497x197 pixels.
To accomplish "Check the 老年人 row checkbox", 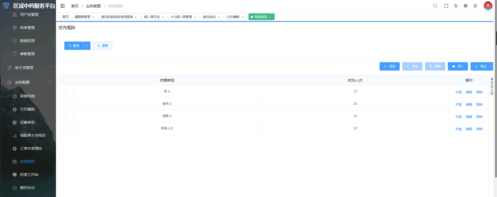I will click(x=65, y=104).
